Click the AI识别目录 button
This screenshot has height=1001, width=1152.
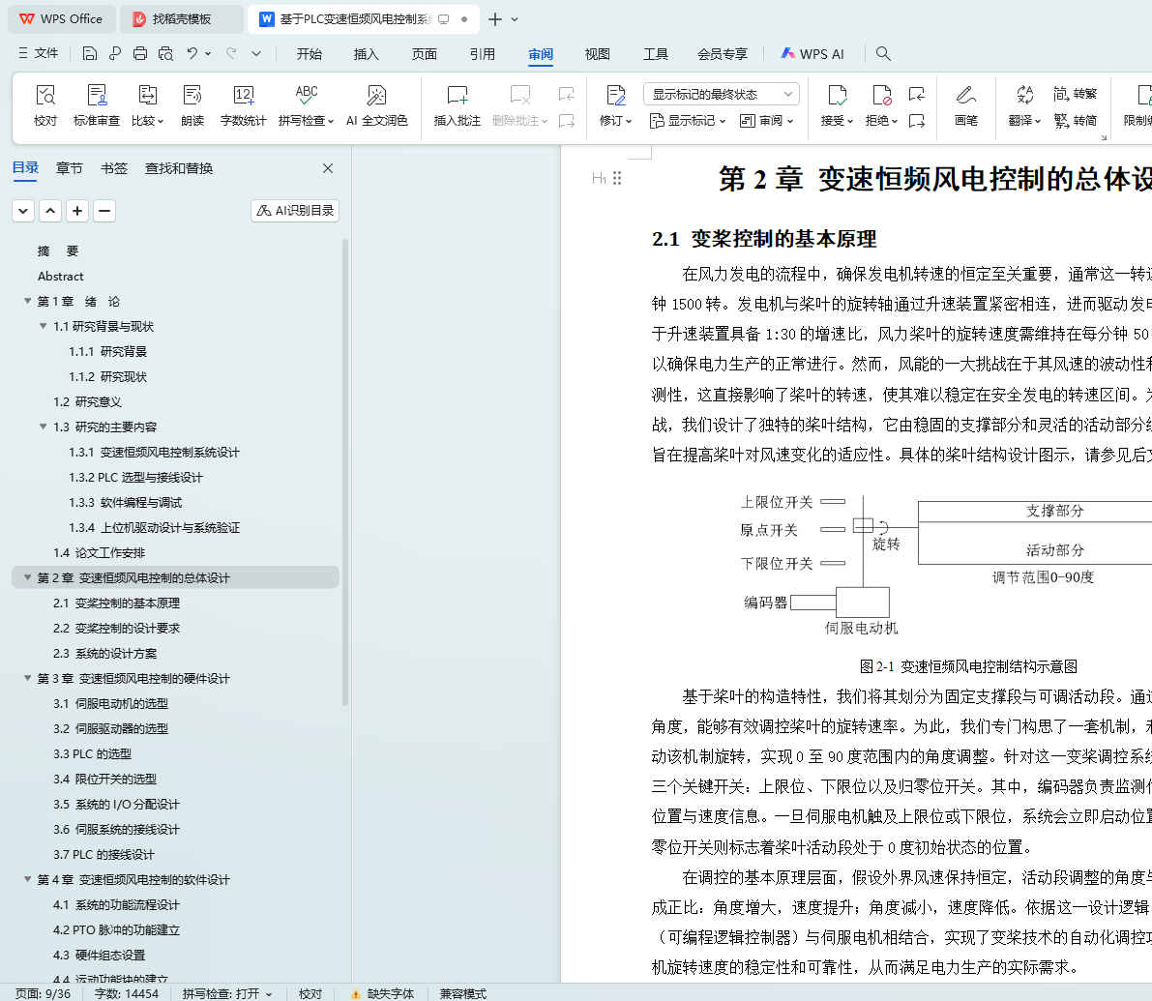point(295,211)
